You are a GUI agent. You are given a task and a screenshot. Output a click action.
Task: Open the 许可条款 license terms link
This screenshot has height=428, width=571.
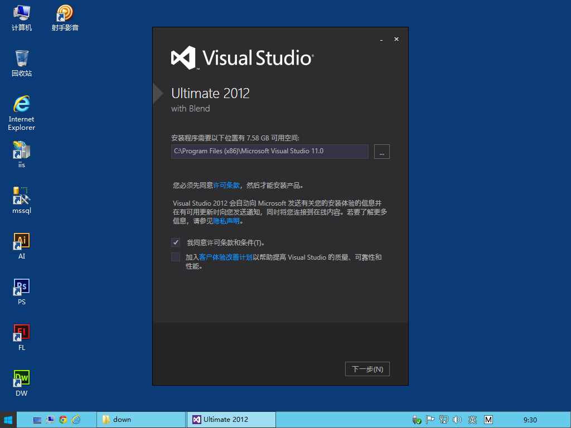point(226,186)
